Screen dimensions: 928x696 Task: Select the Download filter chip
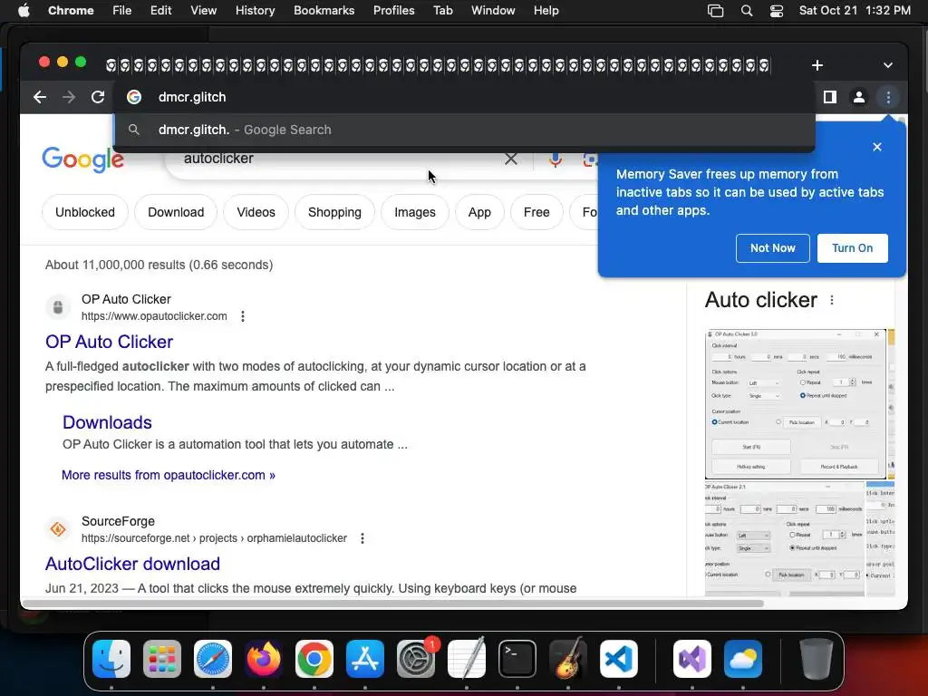coord(176,212)
